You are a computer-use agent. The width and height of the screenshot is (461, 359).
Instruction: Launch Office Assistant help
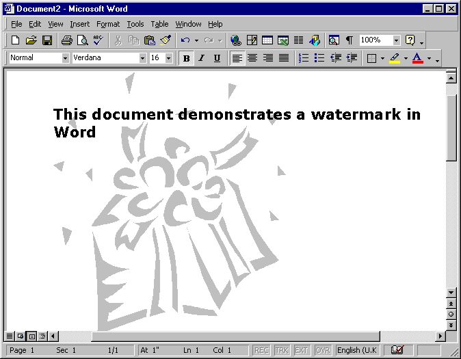coord(410,40)
